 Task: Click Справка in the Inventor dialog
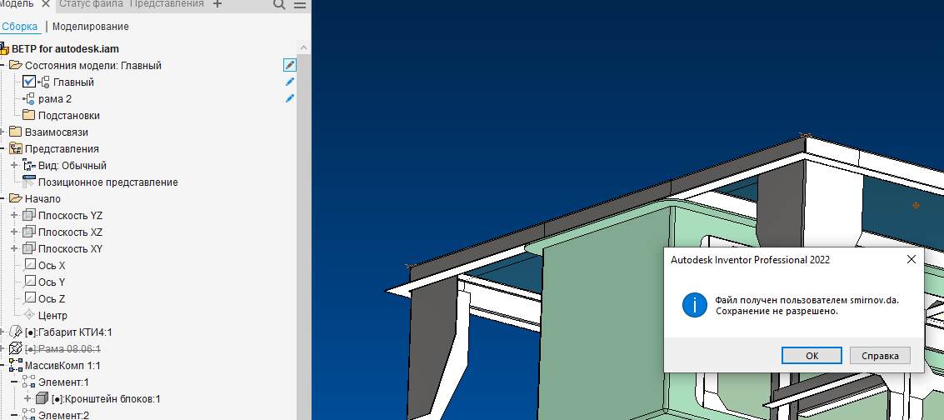coord(880,356)
